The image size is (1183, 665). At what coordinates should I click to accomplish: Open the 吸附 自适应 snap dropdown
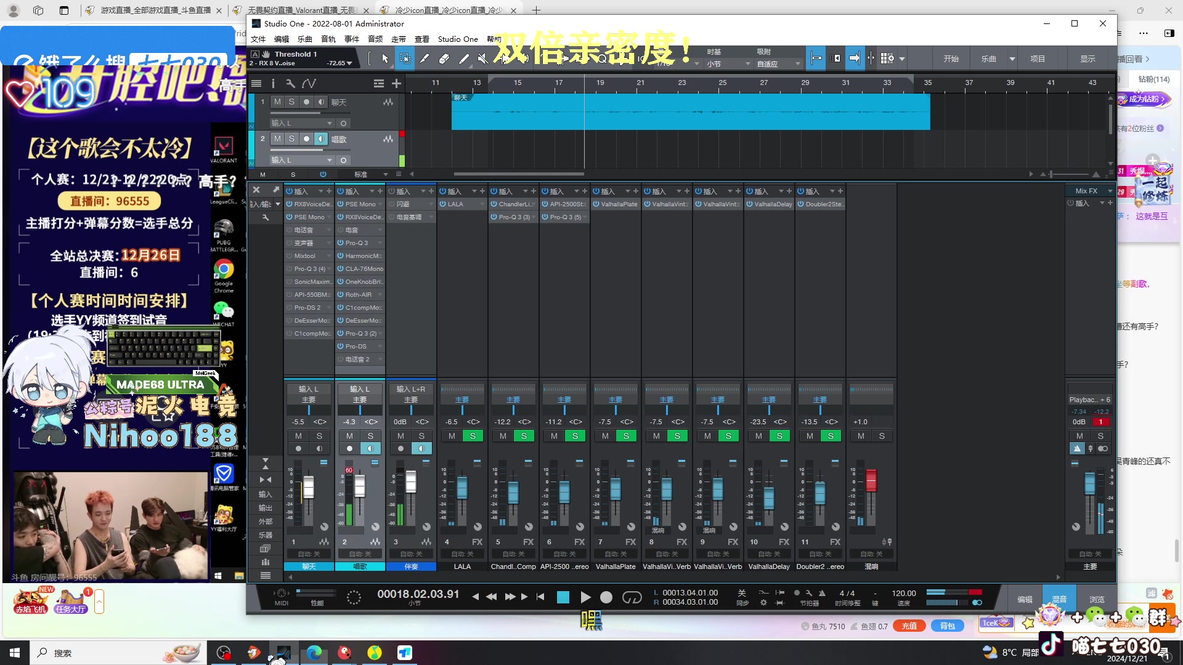click(x=779, y=64)
